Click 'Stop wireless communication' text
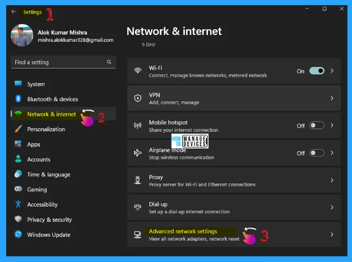 [181, 157]
